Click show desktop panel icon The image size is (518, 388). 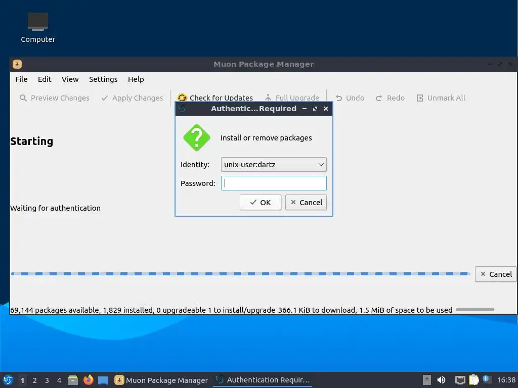coord(103,380)
